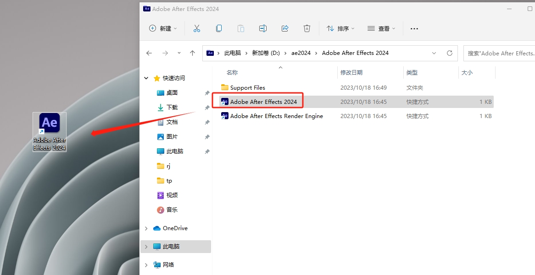Screen dimensions: 535x275
Task: Open the See more ... menu
Action: pyautogui.click(x=414, y=28)
